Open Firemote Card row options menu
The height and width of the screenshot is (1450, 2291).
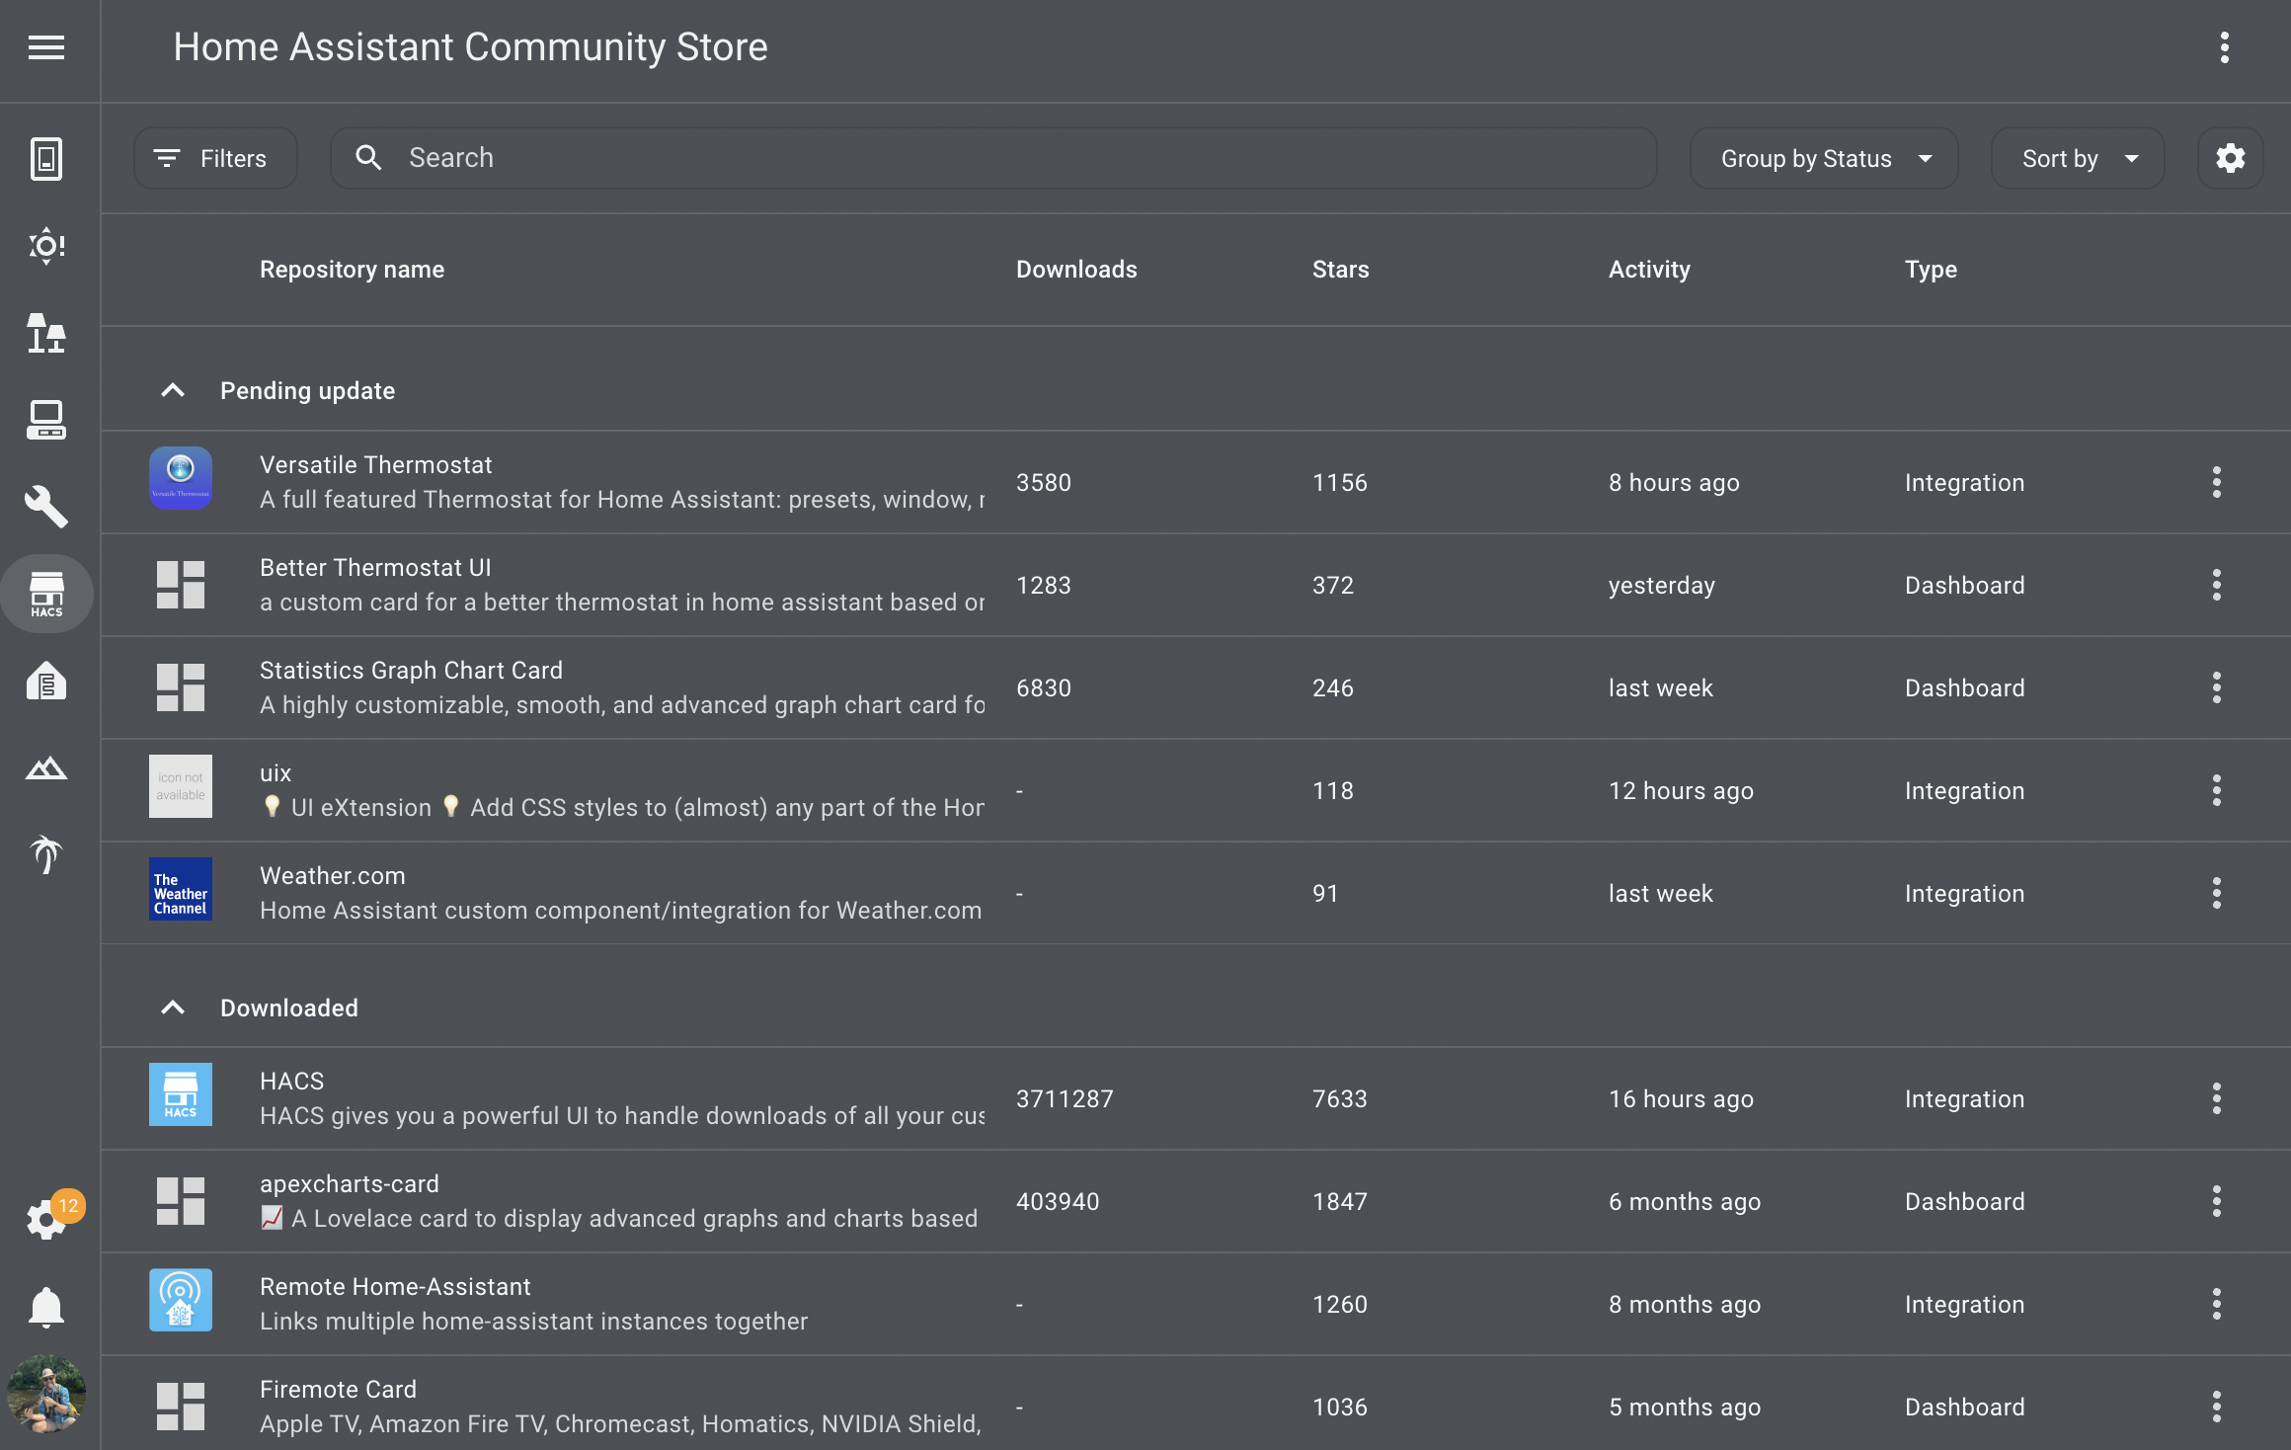click(2217, 1407)
